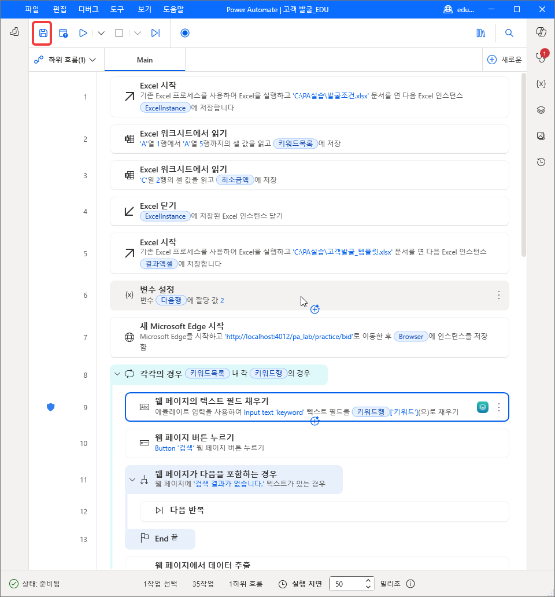Click the Stop flow square icon
The image size is (555, 597).
[119, 33]
